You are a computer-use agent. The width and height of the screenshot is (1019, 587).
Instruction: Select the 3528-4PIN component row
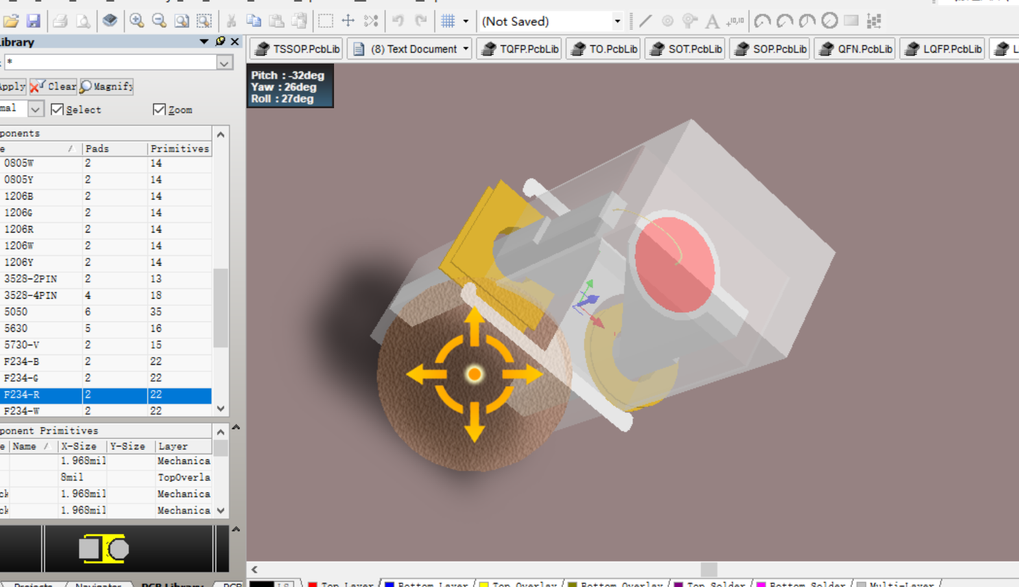pyautogui.click(x=106, y=295)
